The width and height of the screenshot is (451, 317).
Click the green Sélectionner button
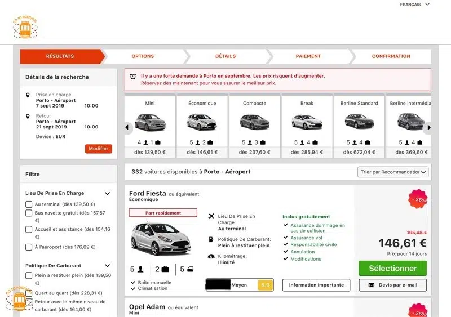pos(392,268)
